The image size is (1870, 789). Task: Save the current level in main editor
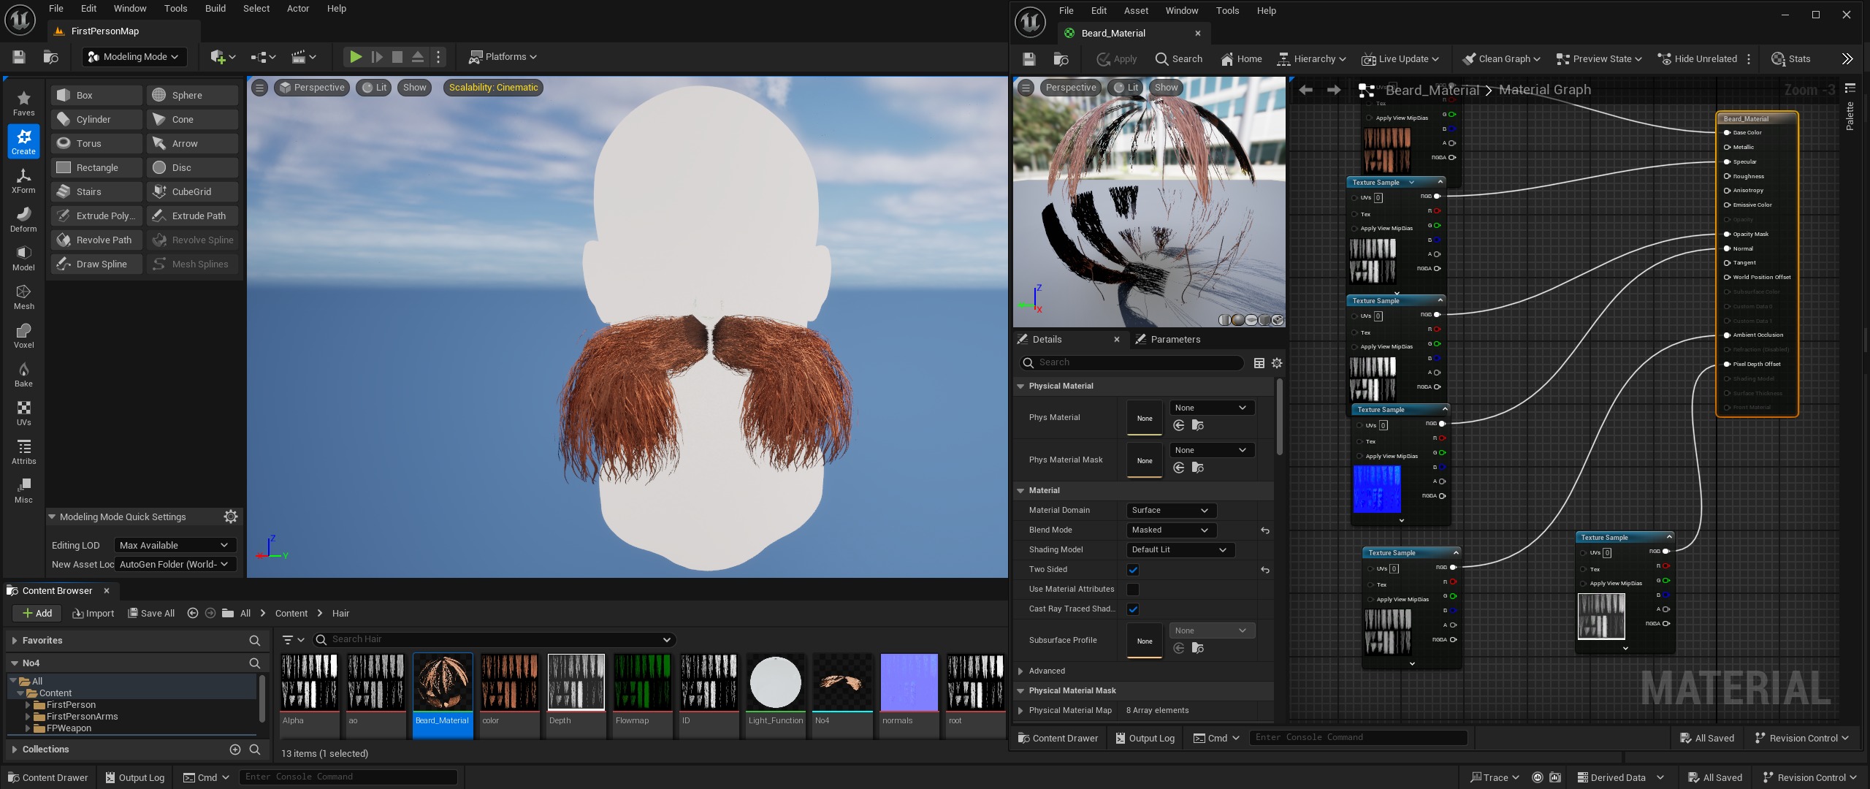click(19, 56)
